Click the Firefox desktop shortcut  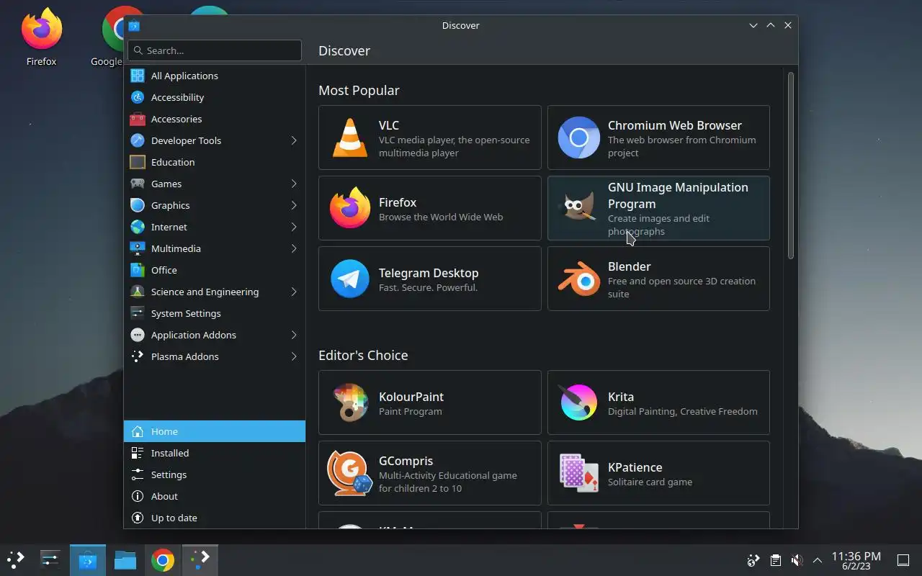pos(42,37)
